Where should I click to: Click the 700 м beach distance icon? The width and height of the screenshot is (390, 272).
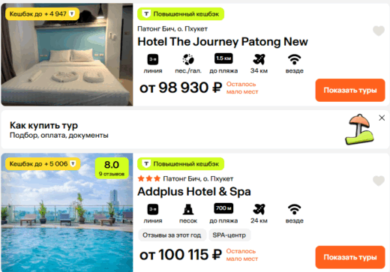coord(223,208)
